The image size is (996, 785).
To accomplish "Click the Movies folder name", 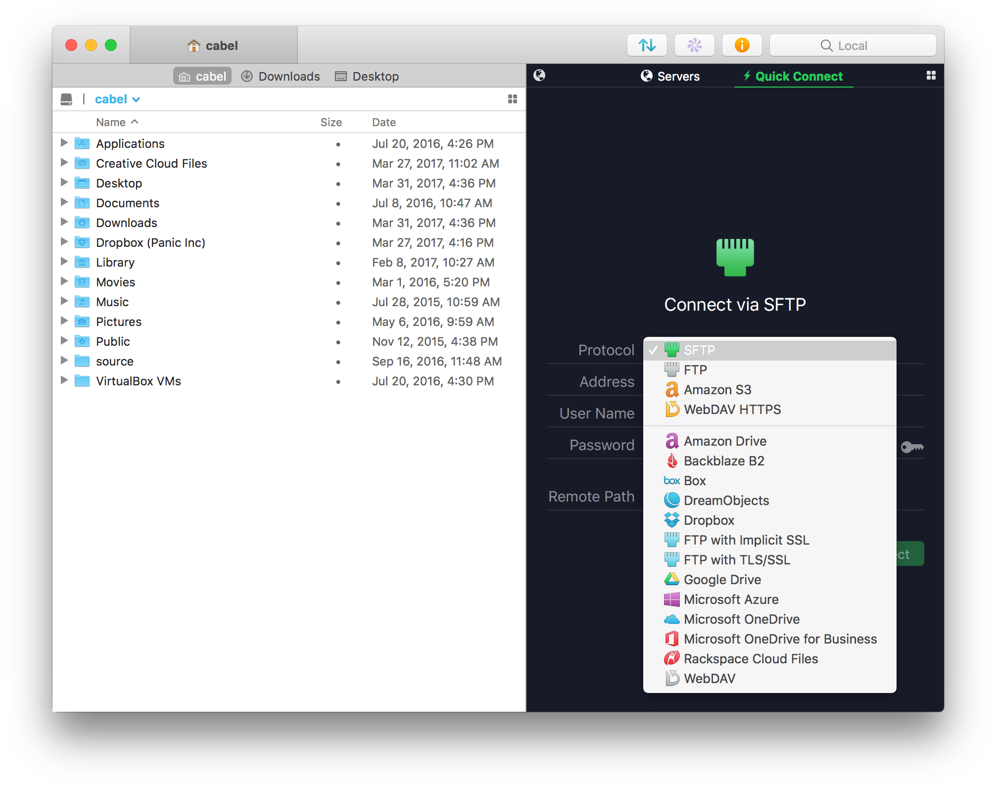I will click(116, 282).
